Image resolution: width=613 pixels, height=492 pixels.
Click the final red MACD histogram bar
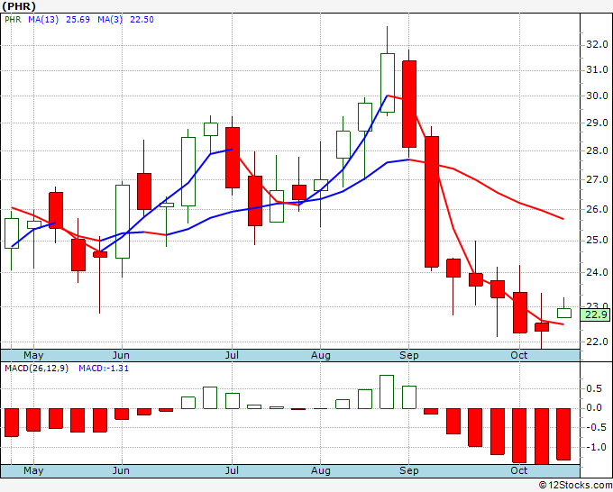[563, 434]
